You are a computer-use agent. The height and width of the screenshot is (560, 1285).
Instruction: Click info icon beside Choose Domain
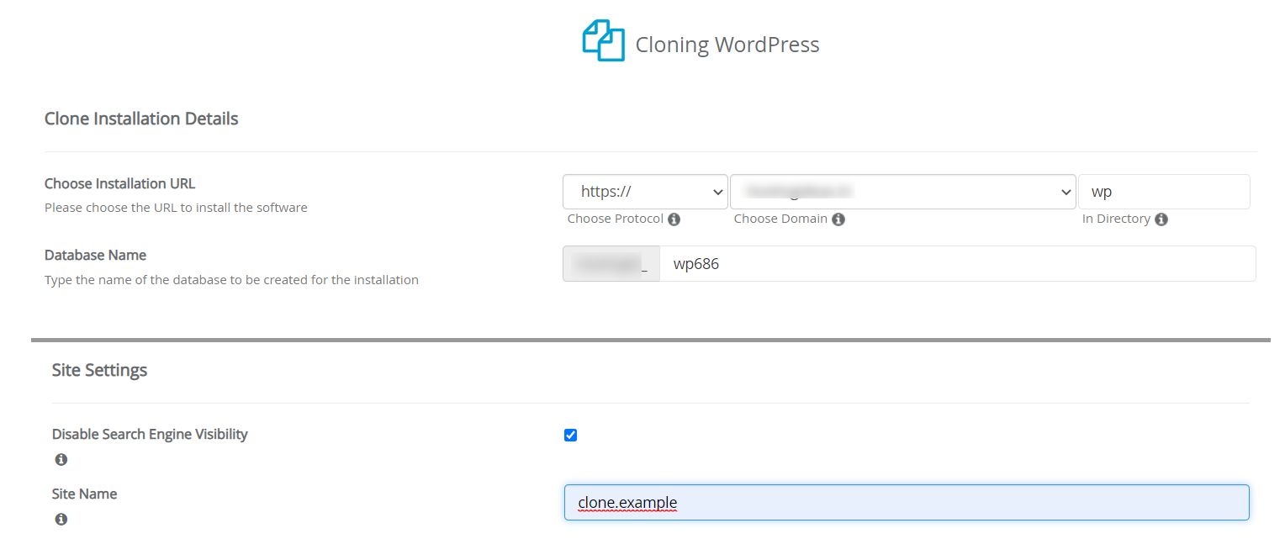pos(838,219)
